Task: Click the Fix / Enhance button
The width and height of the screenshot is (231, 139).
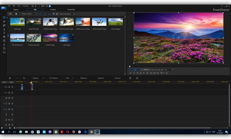Action: click(x=53, y=78)
